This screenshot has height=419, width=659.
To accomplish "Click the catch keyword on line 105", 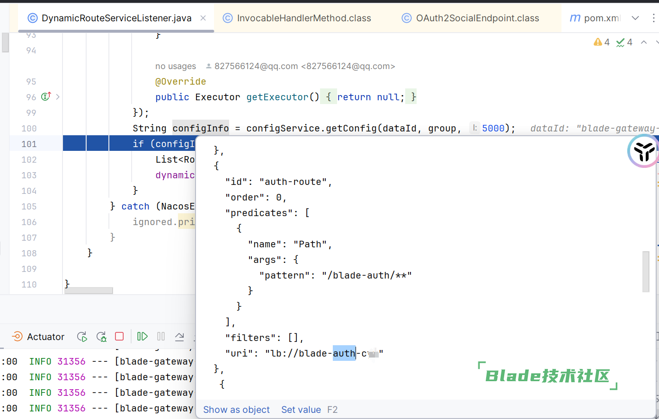I will click(135, 206).
